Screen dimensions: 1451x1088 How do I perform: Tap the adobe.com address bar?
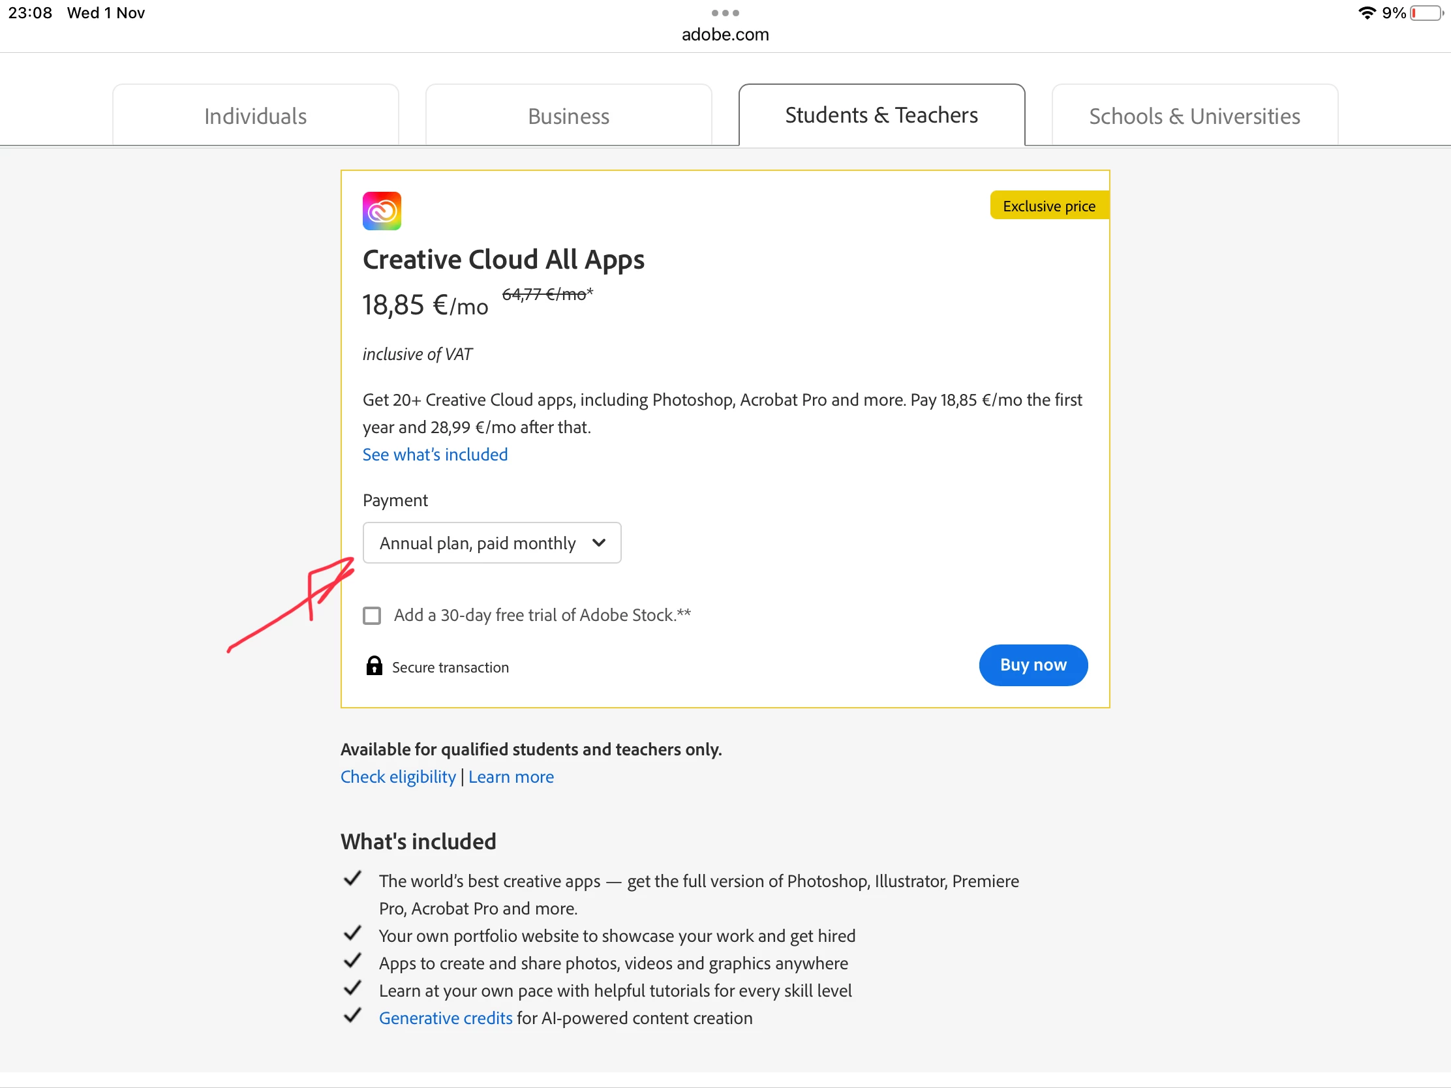pyautogui.click(x=725, y=34)
